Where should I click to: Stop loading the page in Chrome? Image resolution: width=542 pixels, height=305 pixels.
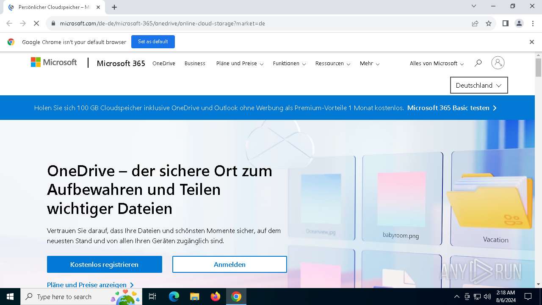tap(36, 23)
